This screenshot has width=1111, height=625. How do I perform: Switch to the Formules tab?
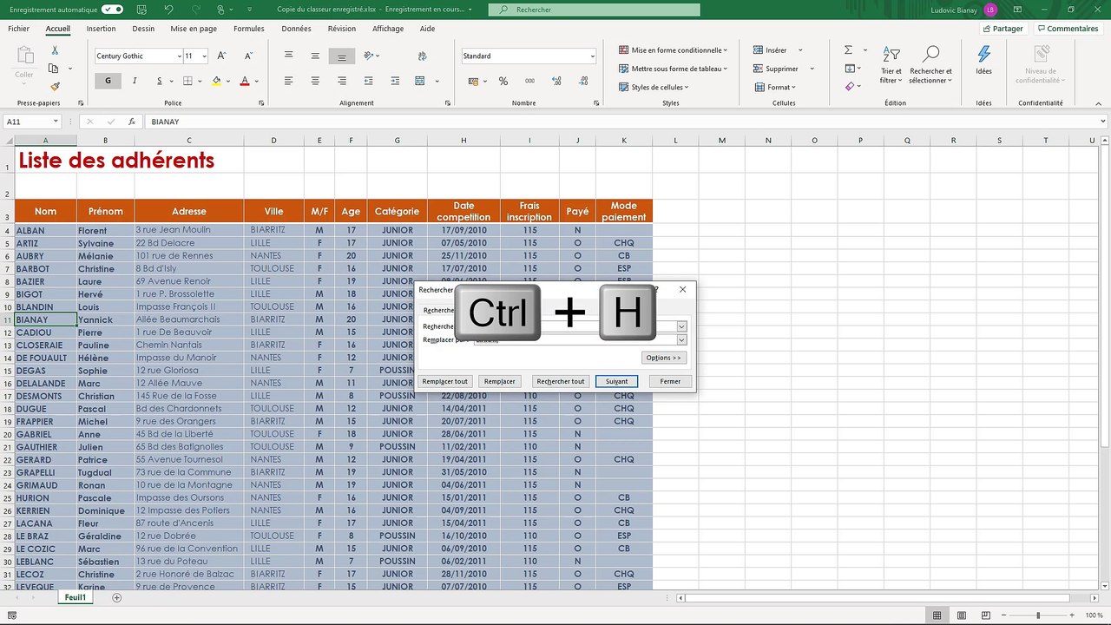coord(249,29)
